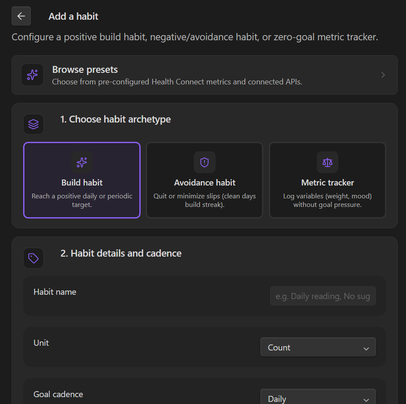406x404 pixels.
Task: Click the Browse presets chevron arrow
Action: 383,75
